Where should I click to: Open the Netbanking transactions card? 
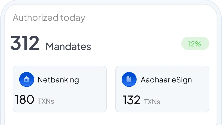click(x=60, y=89)
